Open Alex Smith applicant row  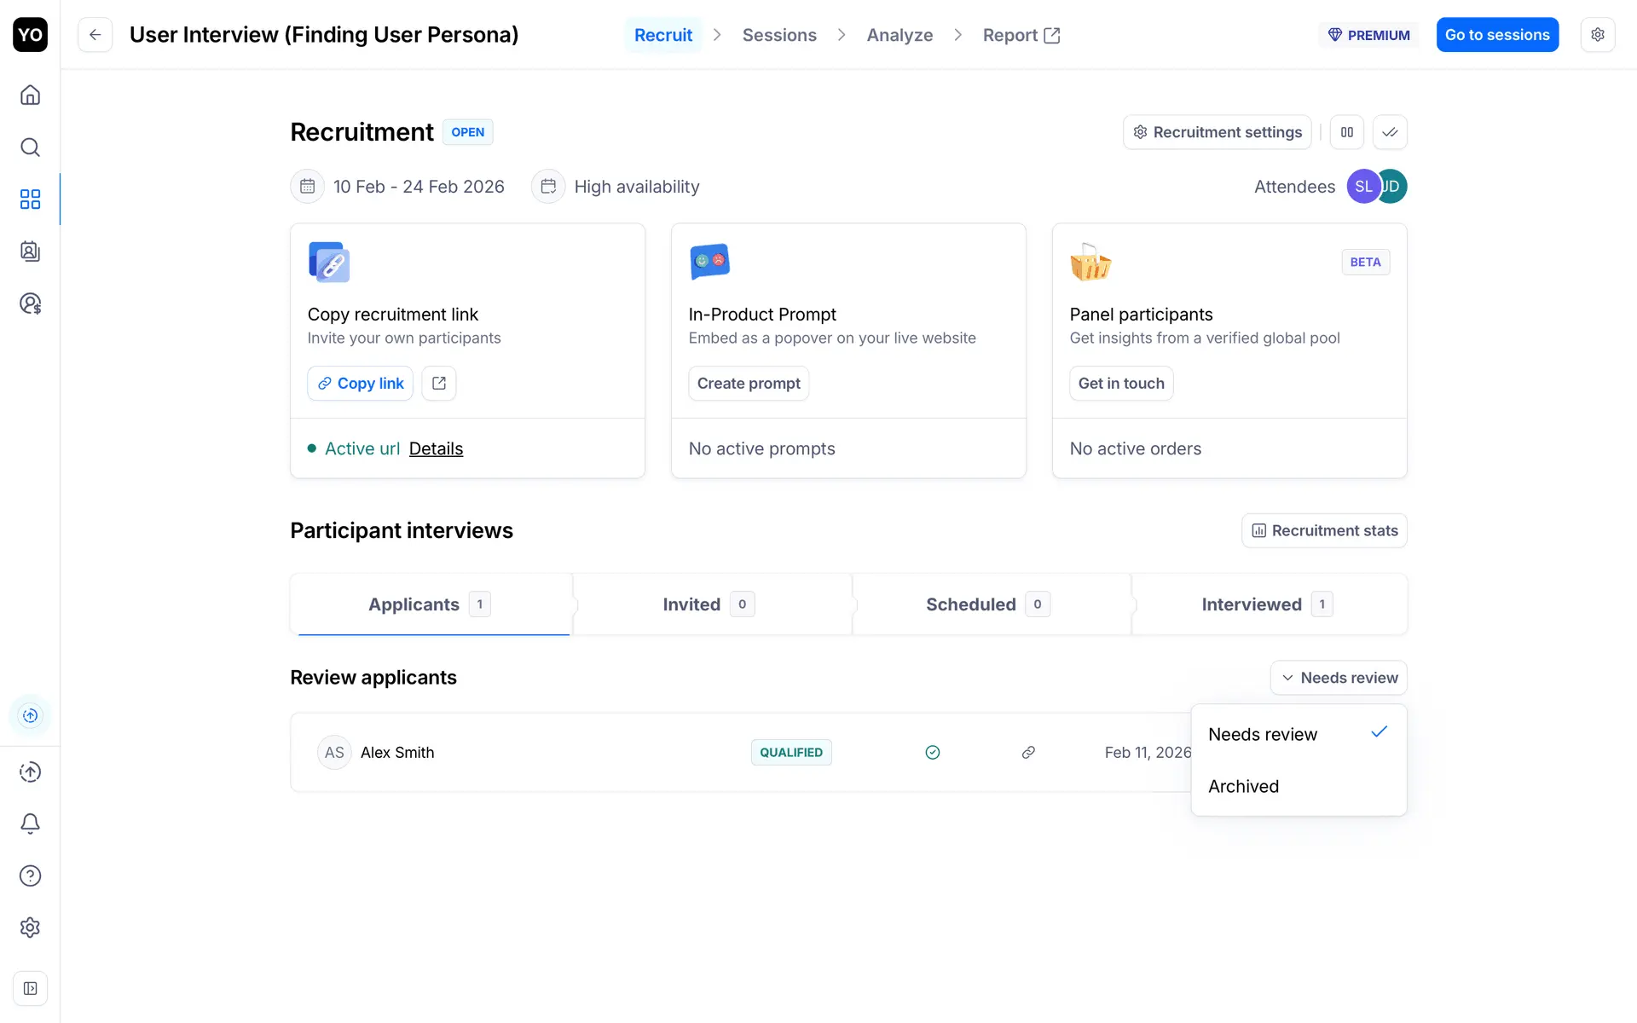397,753
